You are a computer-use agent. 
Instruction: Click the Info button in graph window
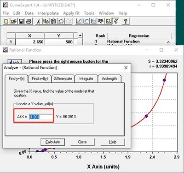(x=15, y=61)
